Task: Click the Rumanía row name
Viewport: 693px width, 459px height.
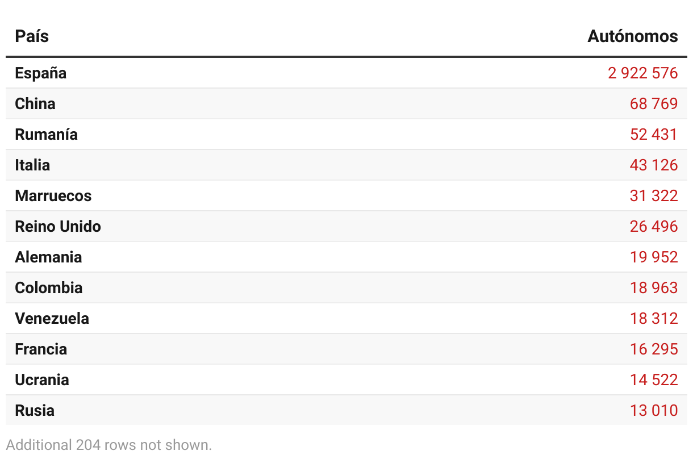Action: tap(47, 135)
